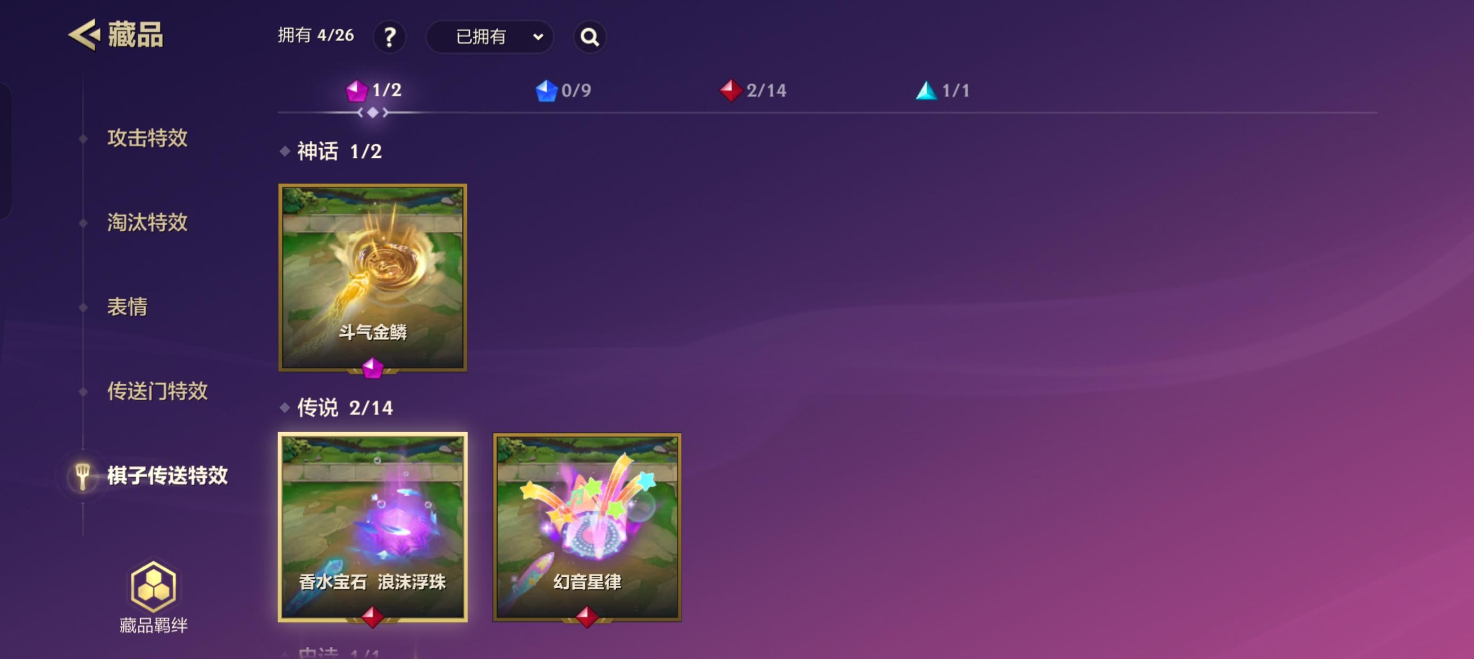Image resolution: width=1474 pixels, height=659 pixels.
Task: Collapse the 传说 2/14 section header
Action: point(337,408)
